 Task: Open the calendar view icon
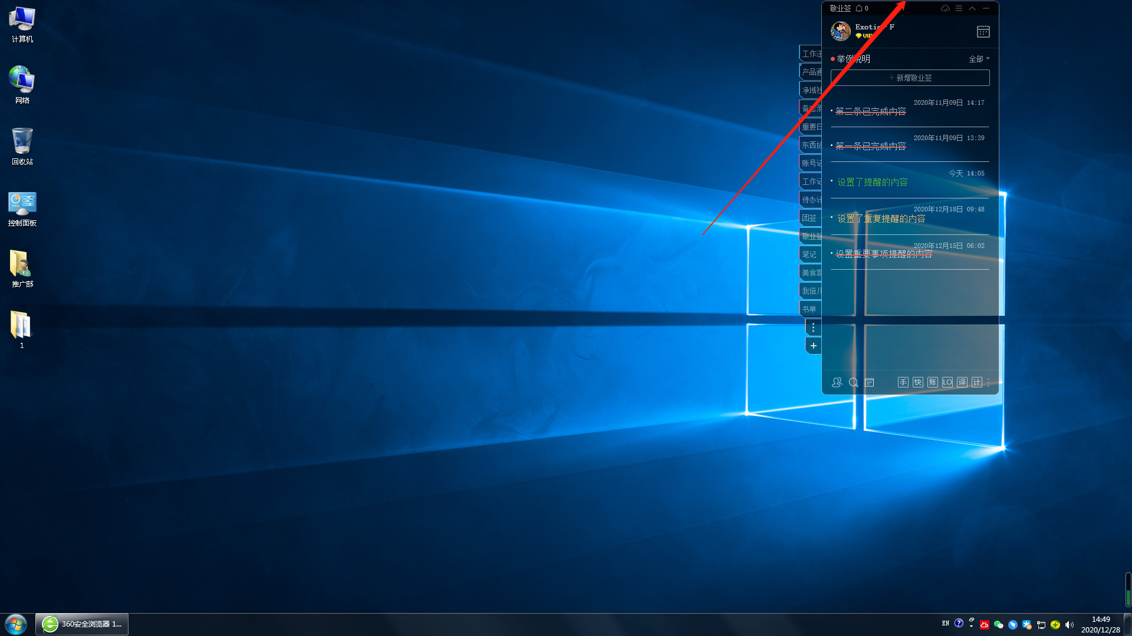click(983, 31)
